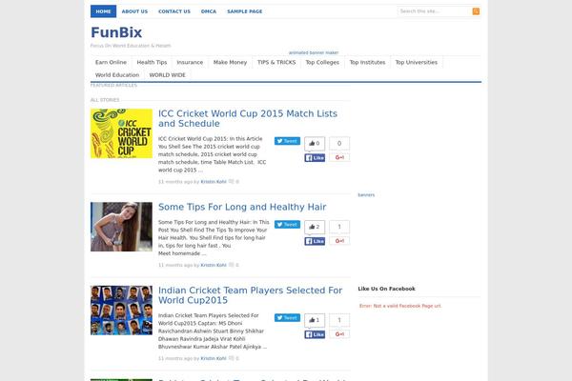
Task: Thumbs-up the Indian Cricket Team article
Action: tap(315, 320)
